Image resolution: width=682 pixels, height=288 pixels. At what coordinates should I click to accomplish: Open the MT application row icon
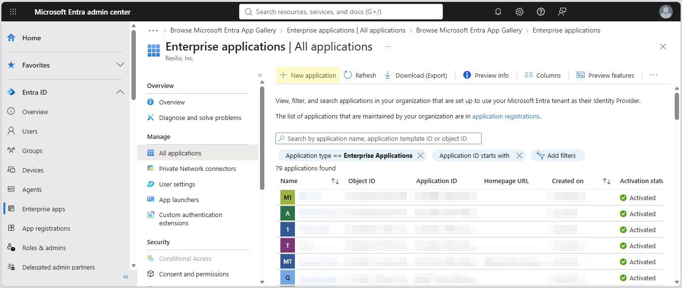click(x=288, y=262)
